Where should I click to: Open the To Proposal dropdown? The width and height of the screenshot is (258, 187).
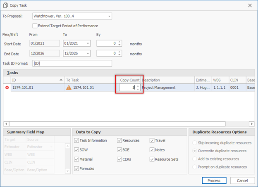pos(109,16)
